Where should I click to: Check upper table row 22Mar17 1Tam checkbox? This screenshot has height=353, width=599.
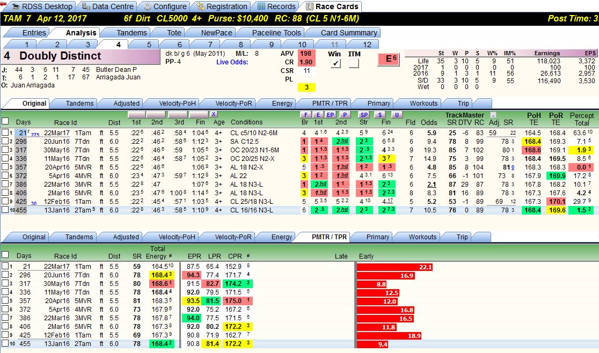[5, 133]
